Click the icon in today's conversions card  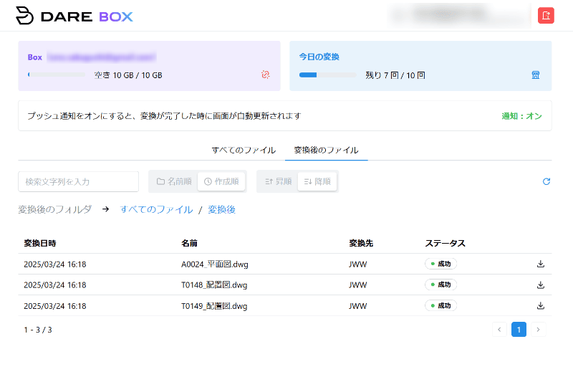point(536,75)
